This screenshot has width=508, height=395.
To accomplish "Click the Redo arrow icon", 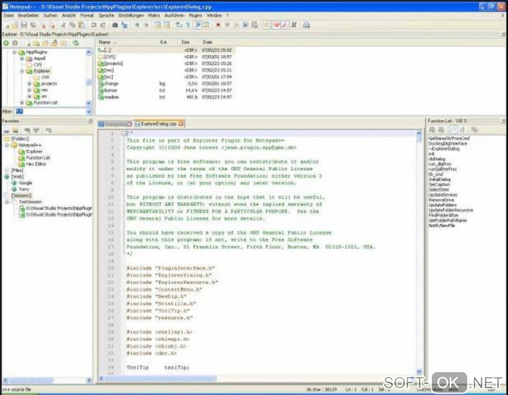I will click(x=103, y=25).
